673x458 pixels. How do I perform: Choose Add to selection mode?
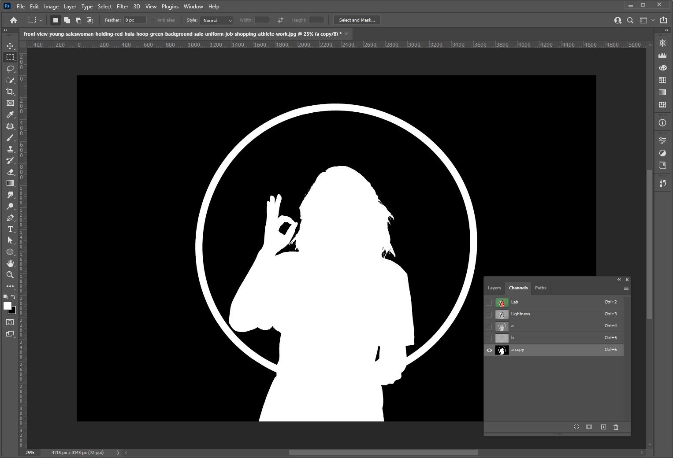pos(67,20)
